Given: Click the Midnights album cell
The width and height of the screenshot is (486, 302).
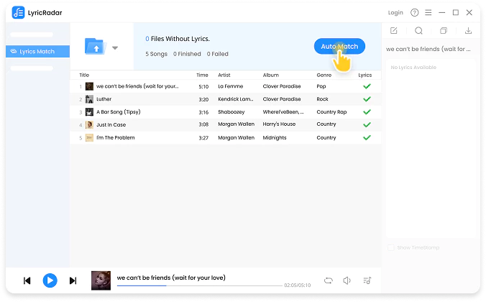Looking at the screenshot, I should (275, 137).
